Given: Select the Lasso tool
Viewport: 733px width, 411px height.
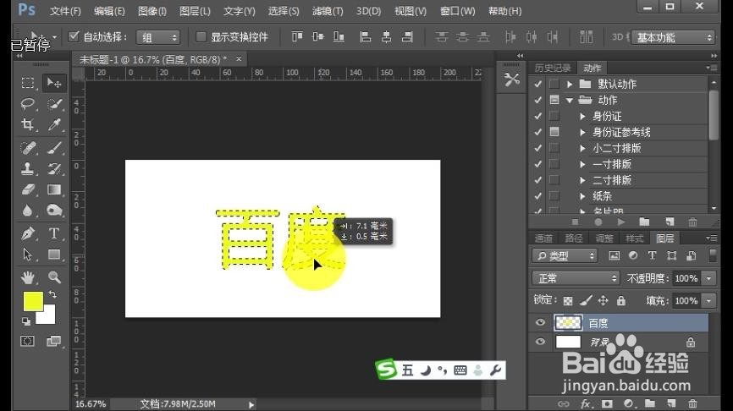Looking at the screenshot, I should 28,104.
